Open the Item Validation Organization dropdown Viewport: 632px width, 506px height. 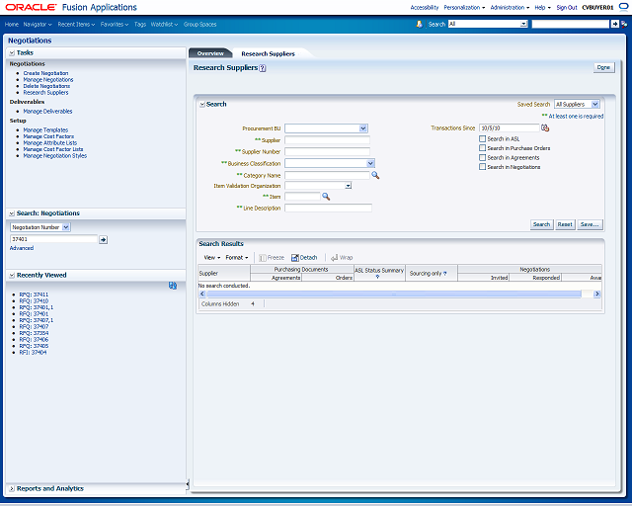click(349, 186)
